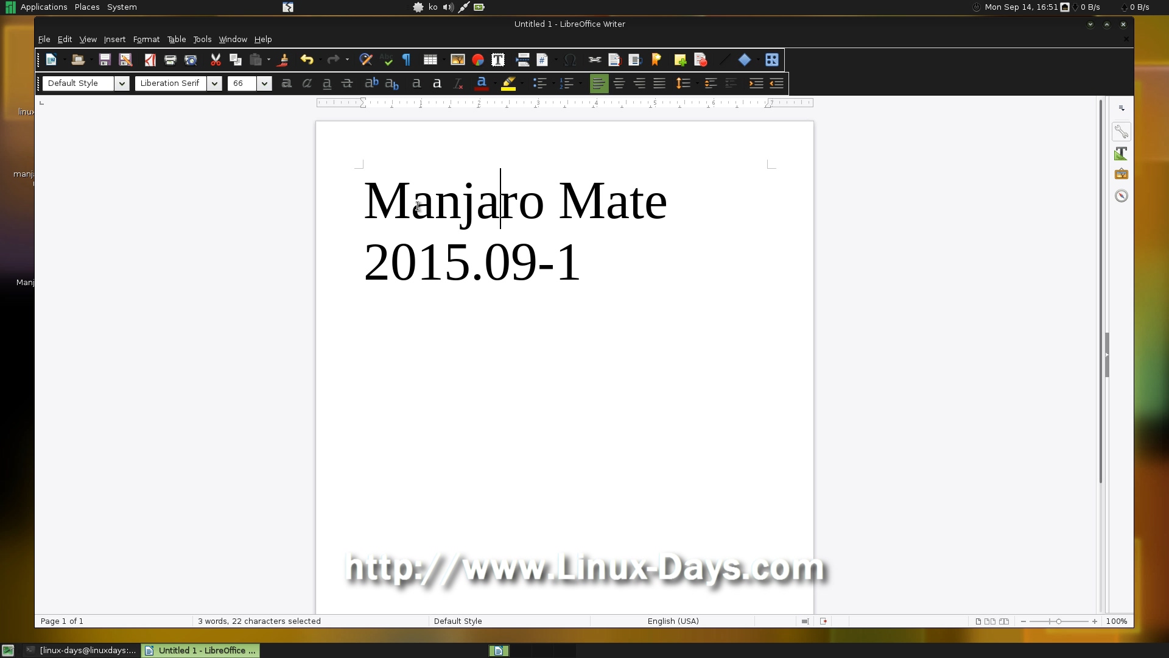Insert a page break
1169x658 pixels.
[x=522, y=60]
